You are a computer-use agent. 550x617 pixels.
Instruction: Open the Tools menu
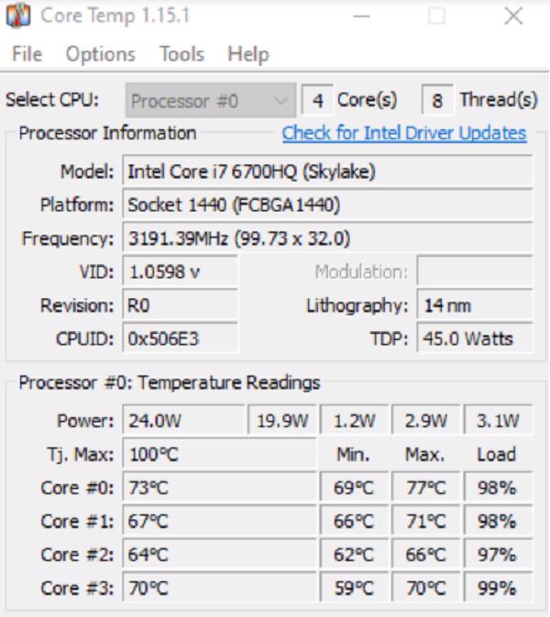(x=181, y=54)
